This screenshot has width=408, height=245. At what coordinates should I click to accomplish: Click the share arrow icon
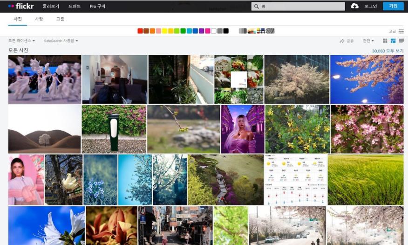342,41
